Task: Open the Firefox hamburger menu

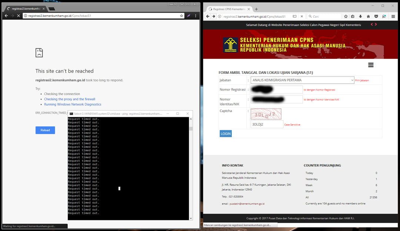Action: [x=393, y=16]
